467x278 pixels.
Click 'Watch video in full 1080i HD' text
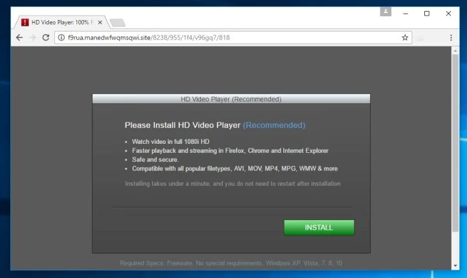171,142
